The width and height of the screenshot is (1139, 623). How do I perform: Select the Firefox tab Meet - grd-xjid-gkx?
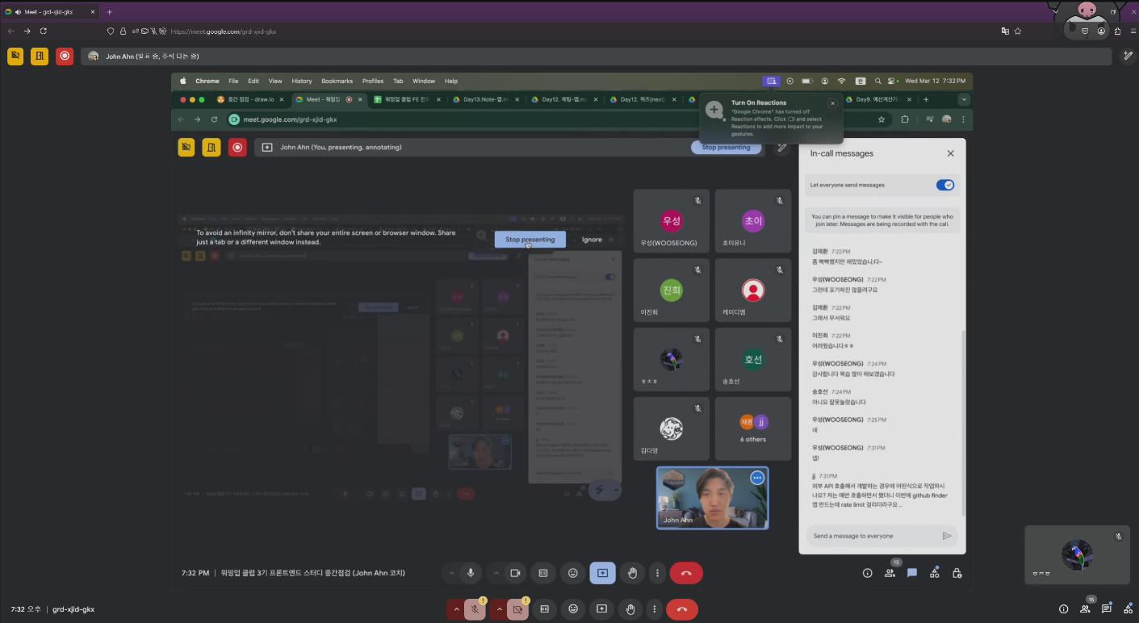pyautogui.click(x=48, y=12)
